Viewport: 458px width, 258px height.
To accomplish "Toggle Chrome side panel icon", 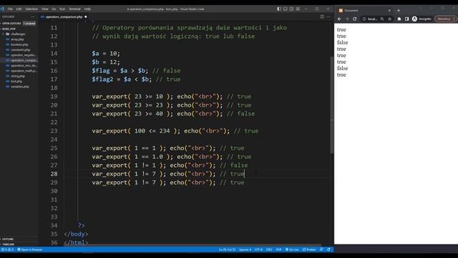I will [x=407, y=19].
